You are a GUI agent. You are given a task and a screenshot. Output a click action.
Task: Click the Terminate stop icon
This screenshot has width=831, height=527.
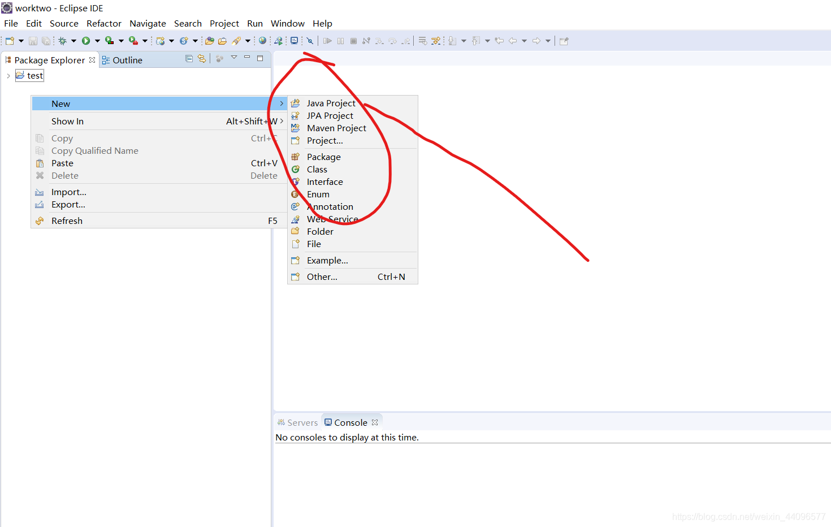coord(353,41)
